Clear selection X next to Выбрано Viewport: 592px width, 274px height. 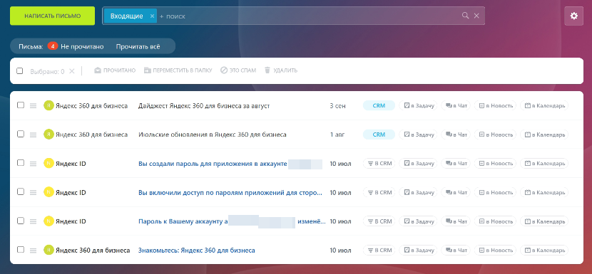click(x=72, y=71)
